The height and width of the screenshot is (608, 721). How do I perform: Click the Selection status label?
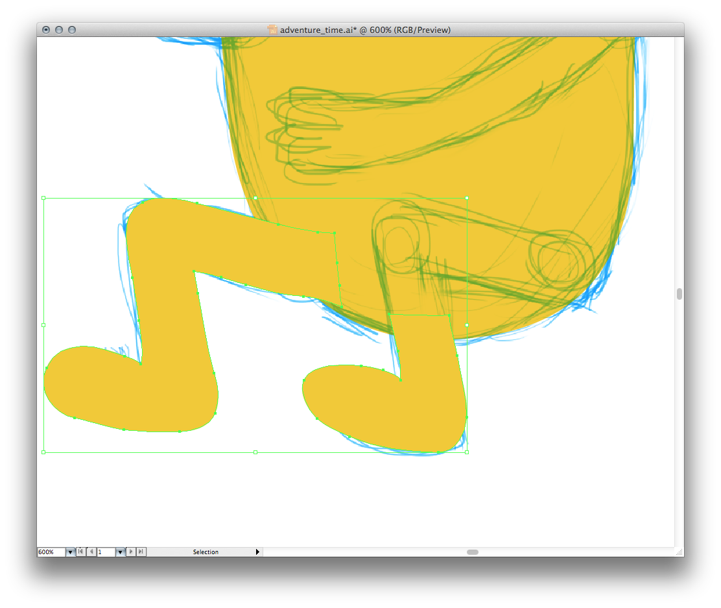coord(206,552)
